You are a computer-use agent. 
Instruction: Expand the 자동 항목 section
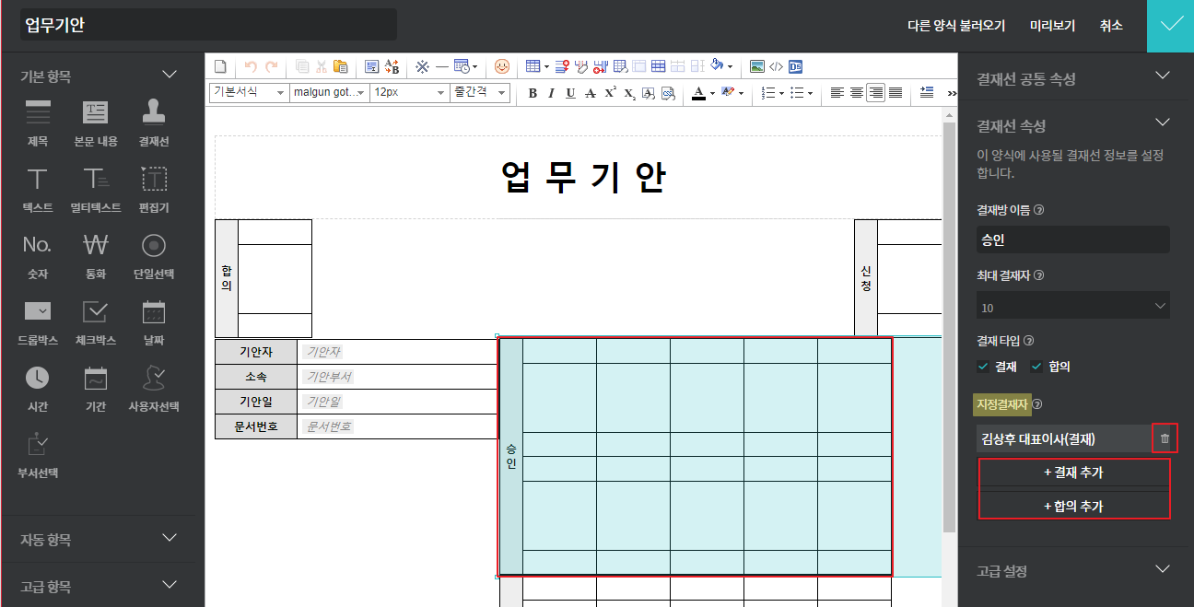101,539
